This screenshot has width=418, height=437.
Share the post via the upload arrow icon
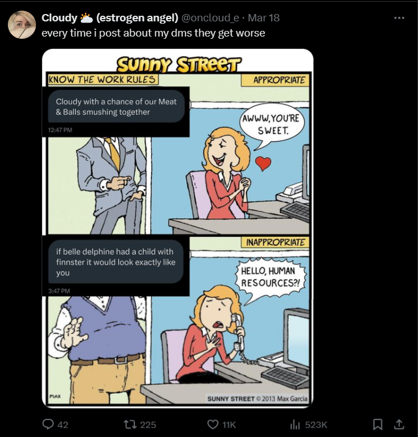point(399,424)
